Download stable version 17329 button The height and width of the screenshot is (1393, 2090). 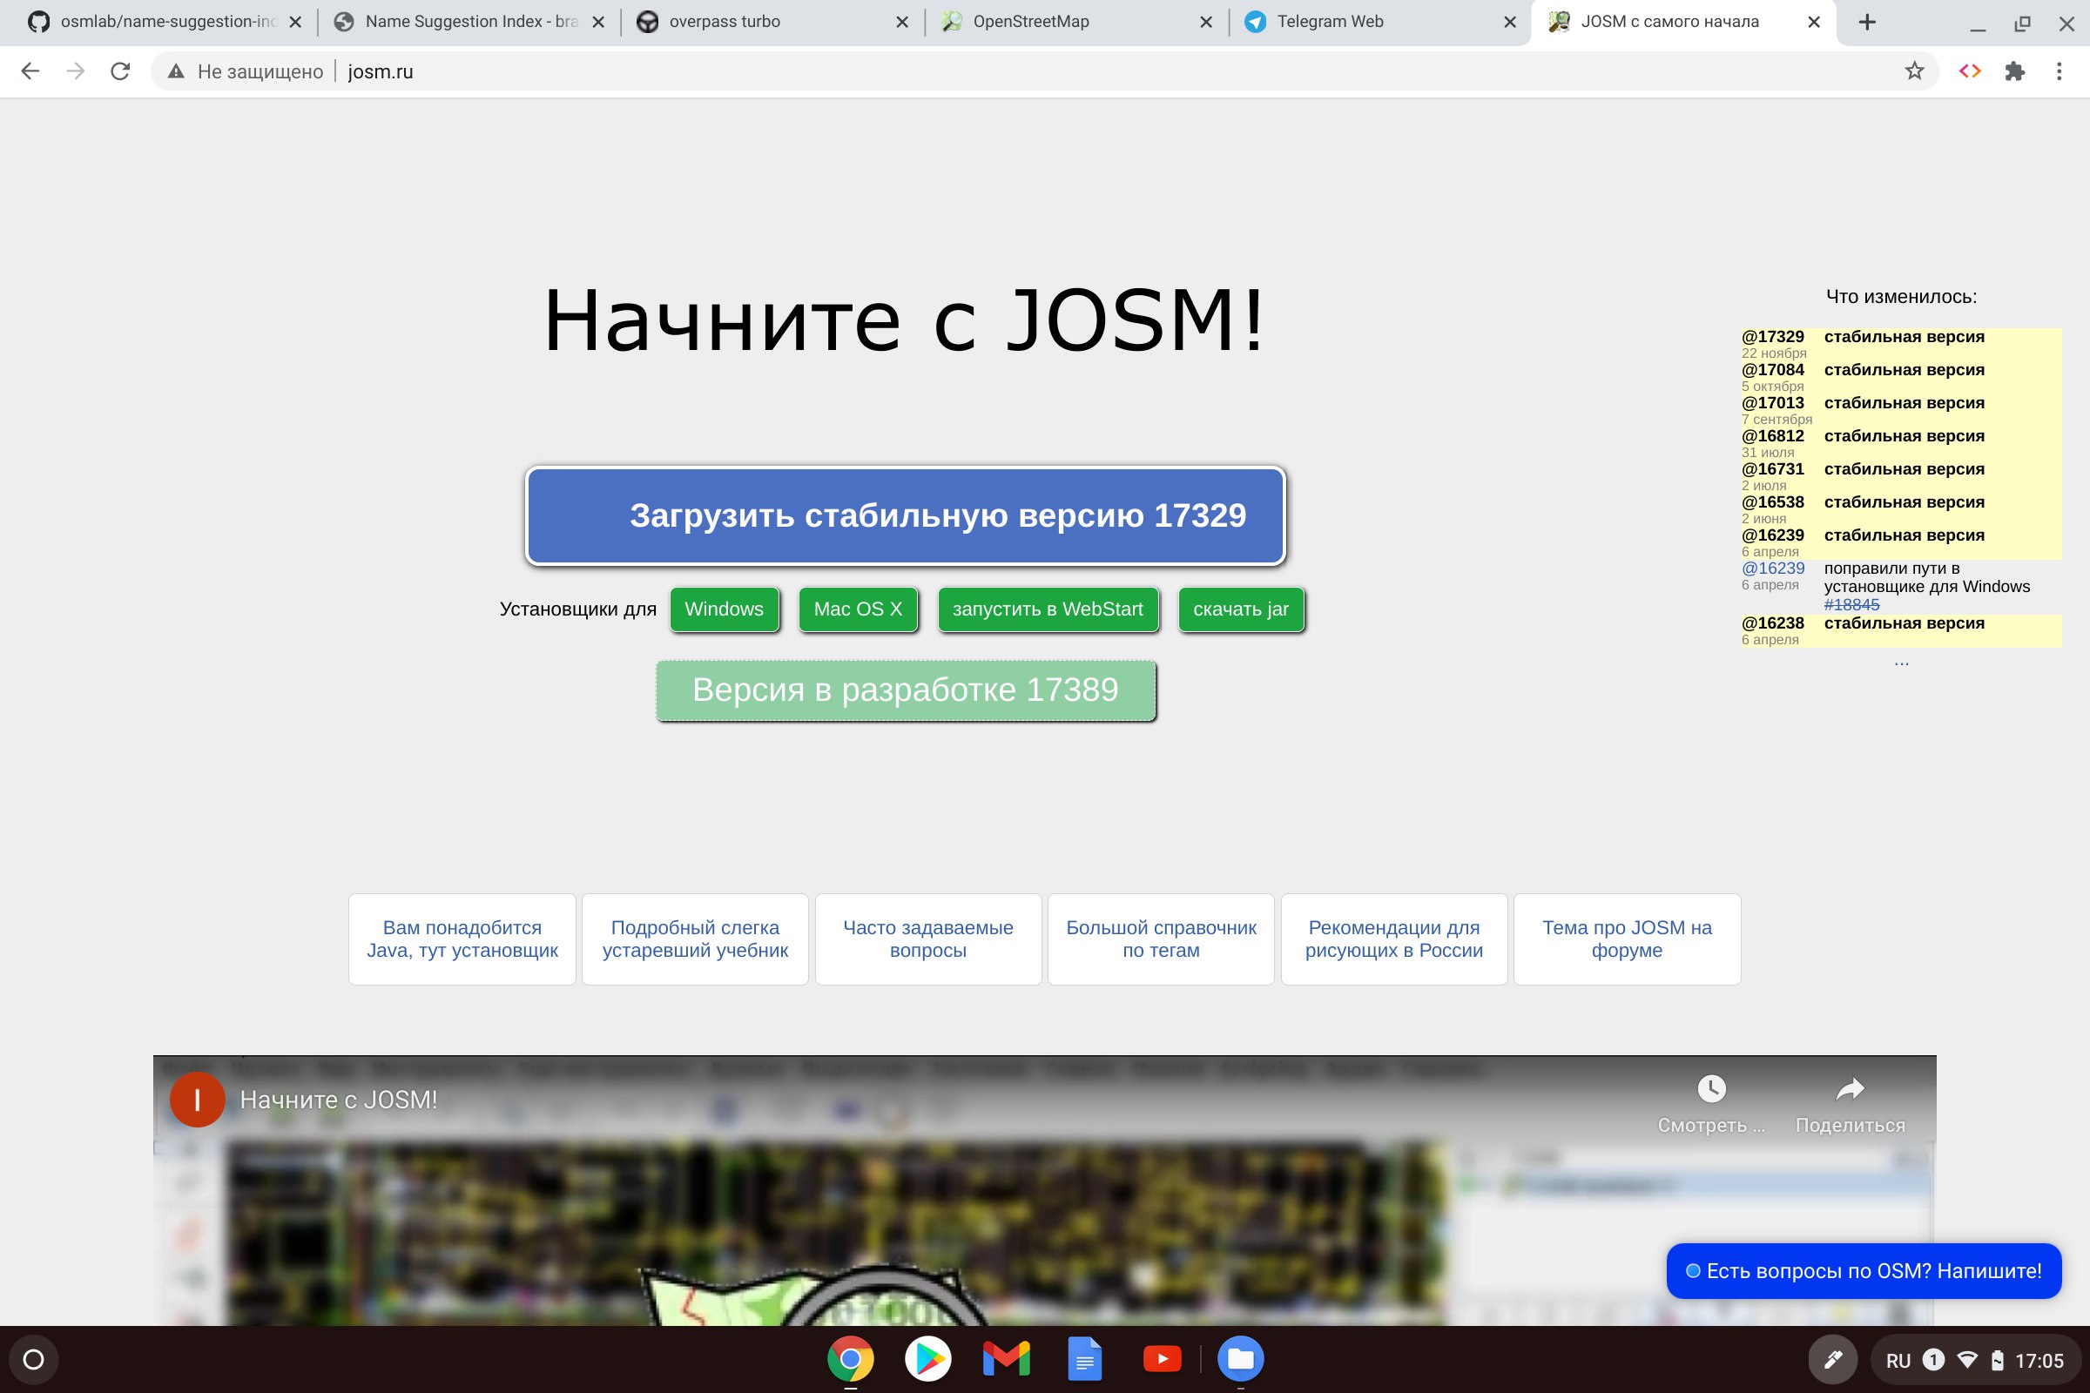pos(906,515)
